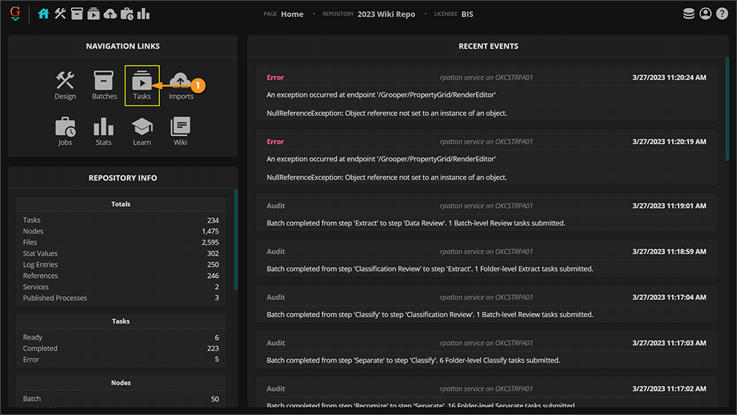Click the highlighted Tasks navigation link

[142, 85]
